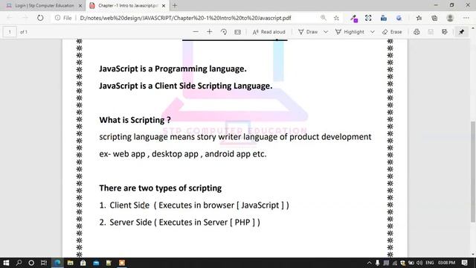
Task: Zoom in the PDF with plus
Action: [x=210, y=31]
